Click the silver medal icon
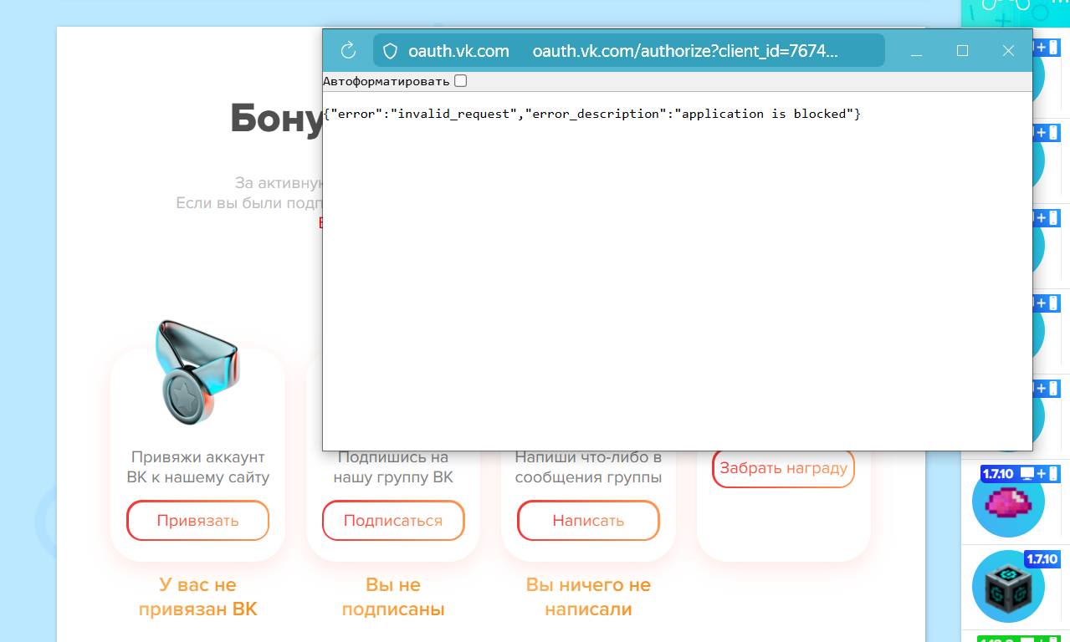1070x642 pixels. point(195,372)
